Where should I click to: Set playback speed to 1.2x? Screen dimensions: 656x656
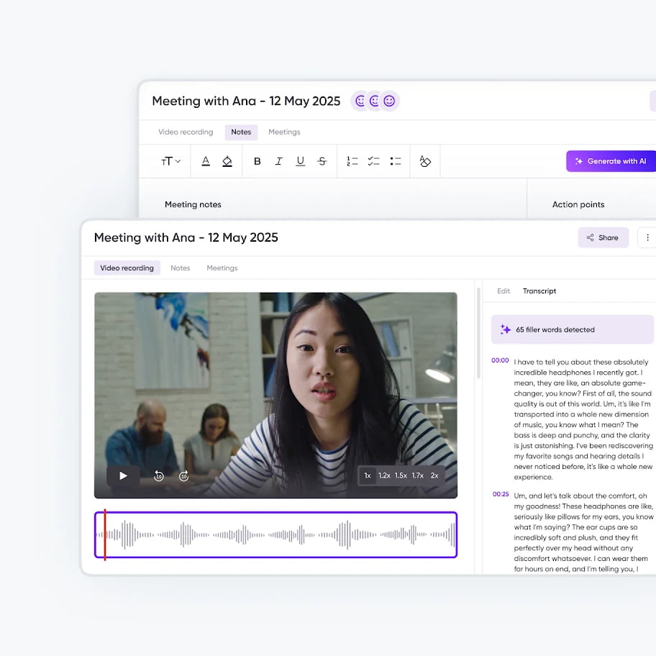point(384,475)
